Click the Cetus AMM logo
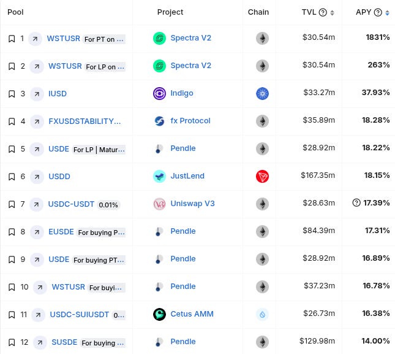The width and height of the screenshot is (395, 354). click(x=159, y=314)
